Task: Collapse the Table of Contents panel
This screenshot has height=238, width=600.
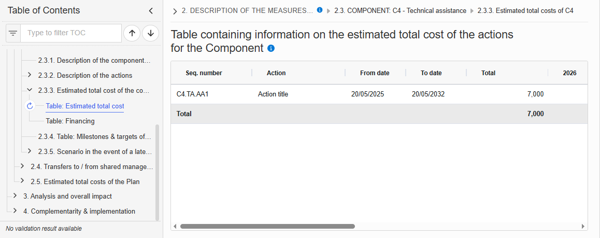Action: pos(151,11)
